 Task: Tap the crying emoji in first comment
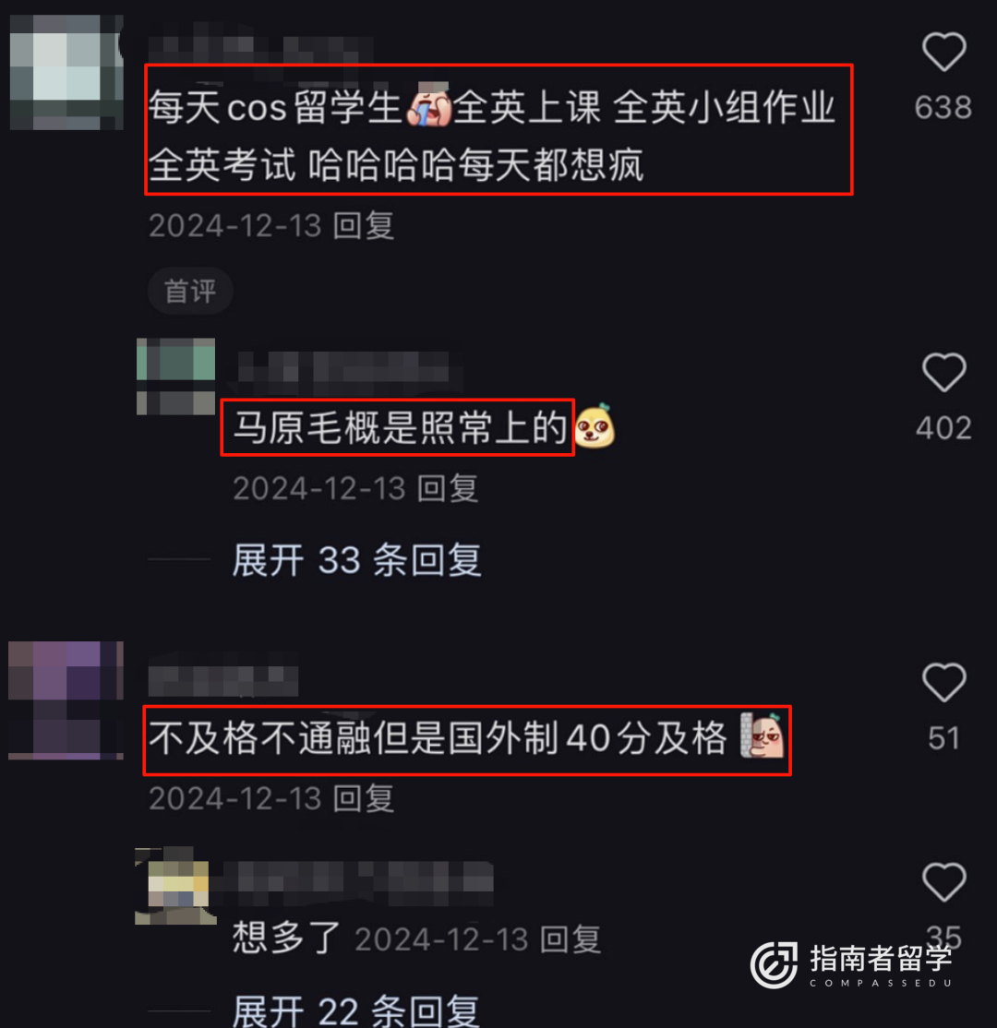429,106
